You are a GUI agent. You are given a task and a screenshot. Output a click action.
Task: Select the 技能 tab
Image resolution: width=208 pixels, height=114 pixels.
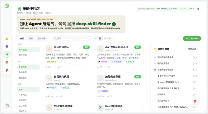22,39
